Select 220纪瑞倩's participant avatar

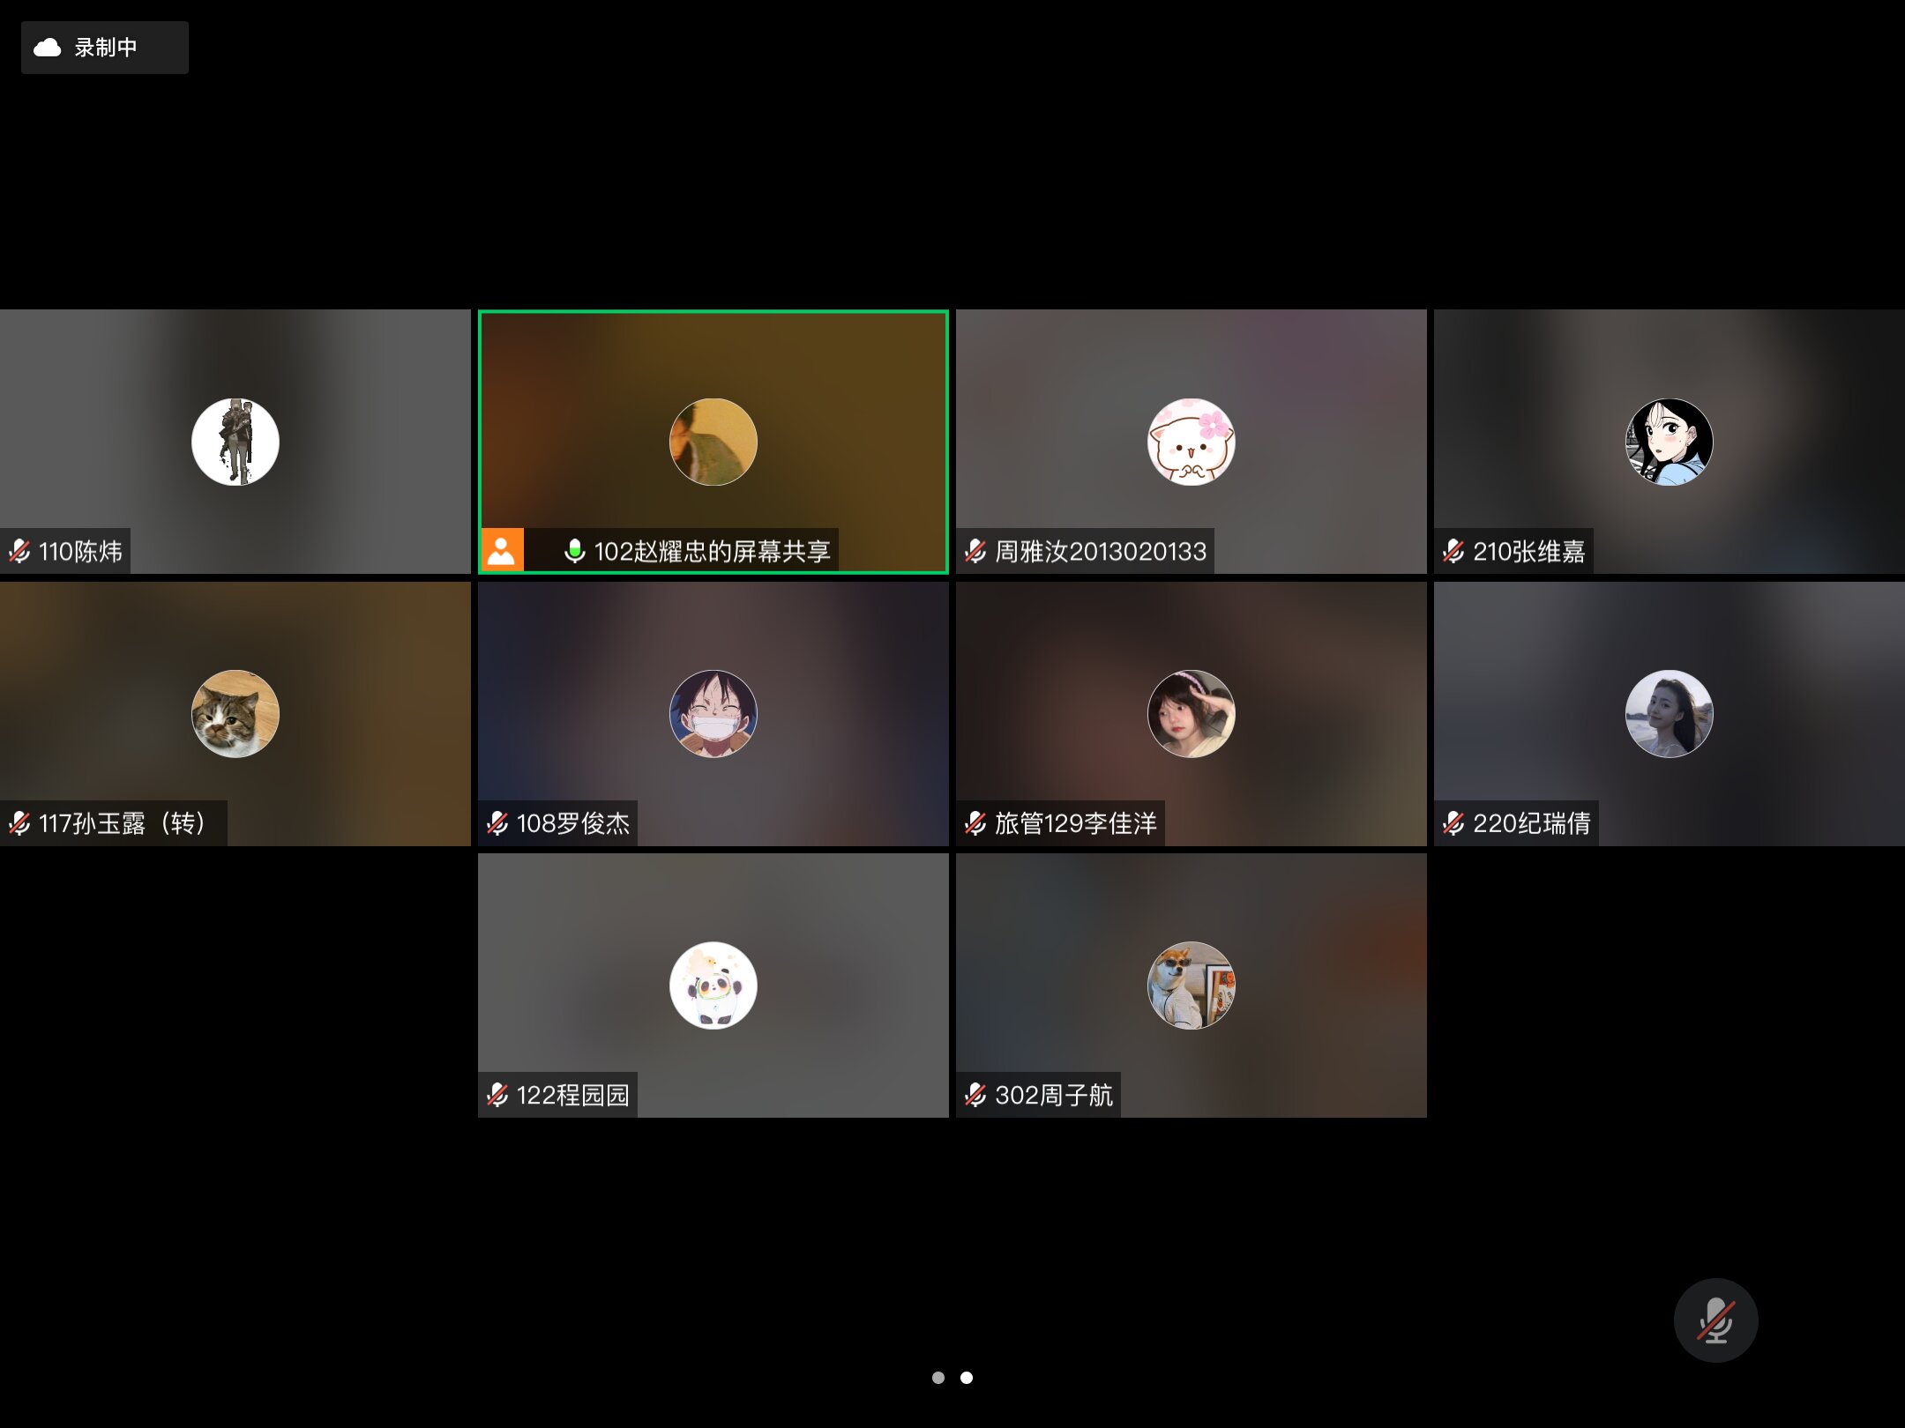[1669, 713]
